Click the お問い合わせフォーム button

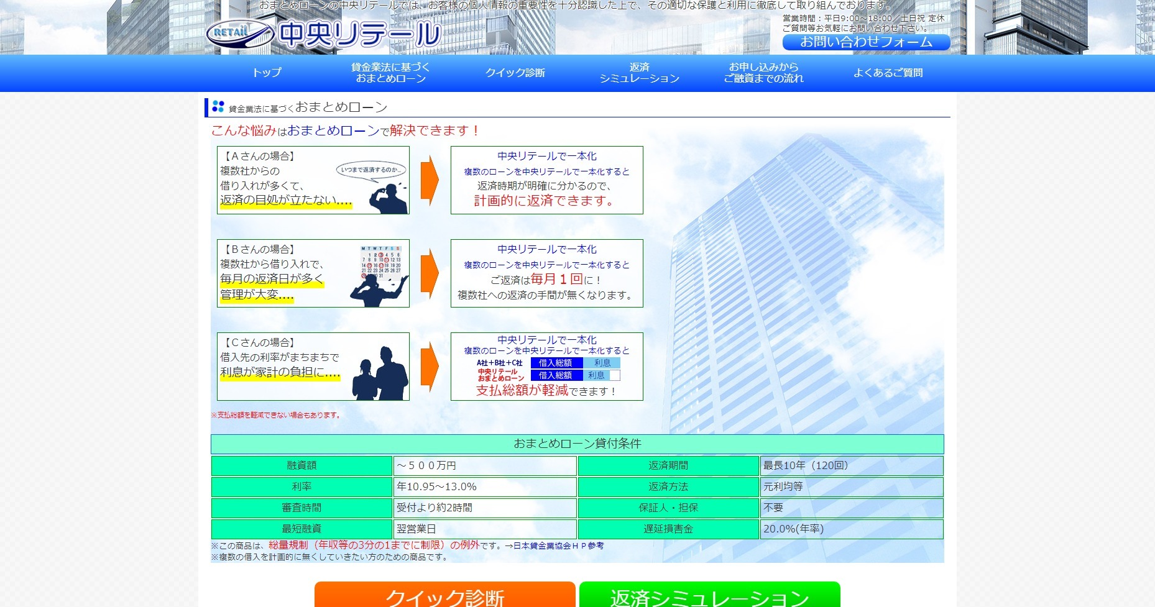(x=867, y=42)
